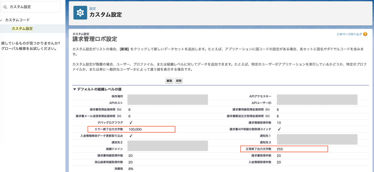The image size is (374, 172).
Task: Toggle the 請求書API明細分割取得スイッチ checkmark
Action: [x=279, y=129]
